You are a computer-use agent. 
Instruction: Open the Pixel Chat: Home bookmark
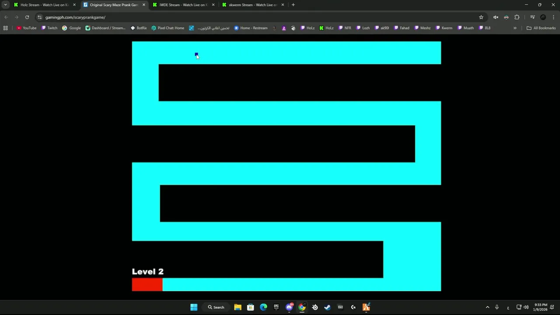point(168,28)
